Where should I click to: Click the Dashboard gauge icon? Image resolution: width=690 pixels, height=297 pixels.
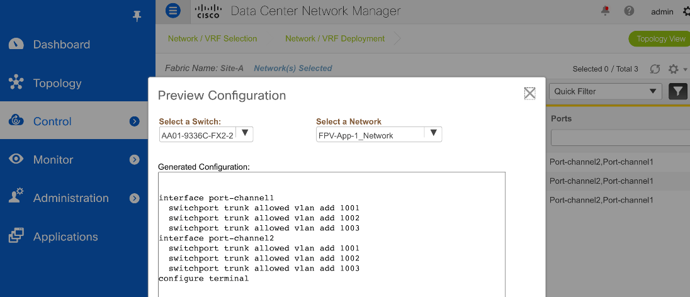click(x=16, y=44)
